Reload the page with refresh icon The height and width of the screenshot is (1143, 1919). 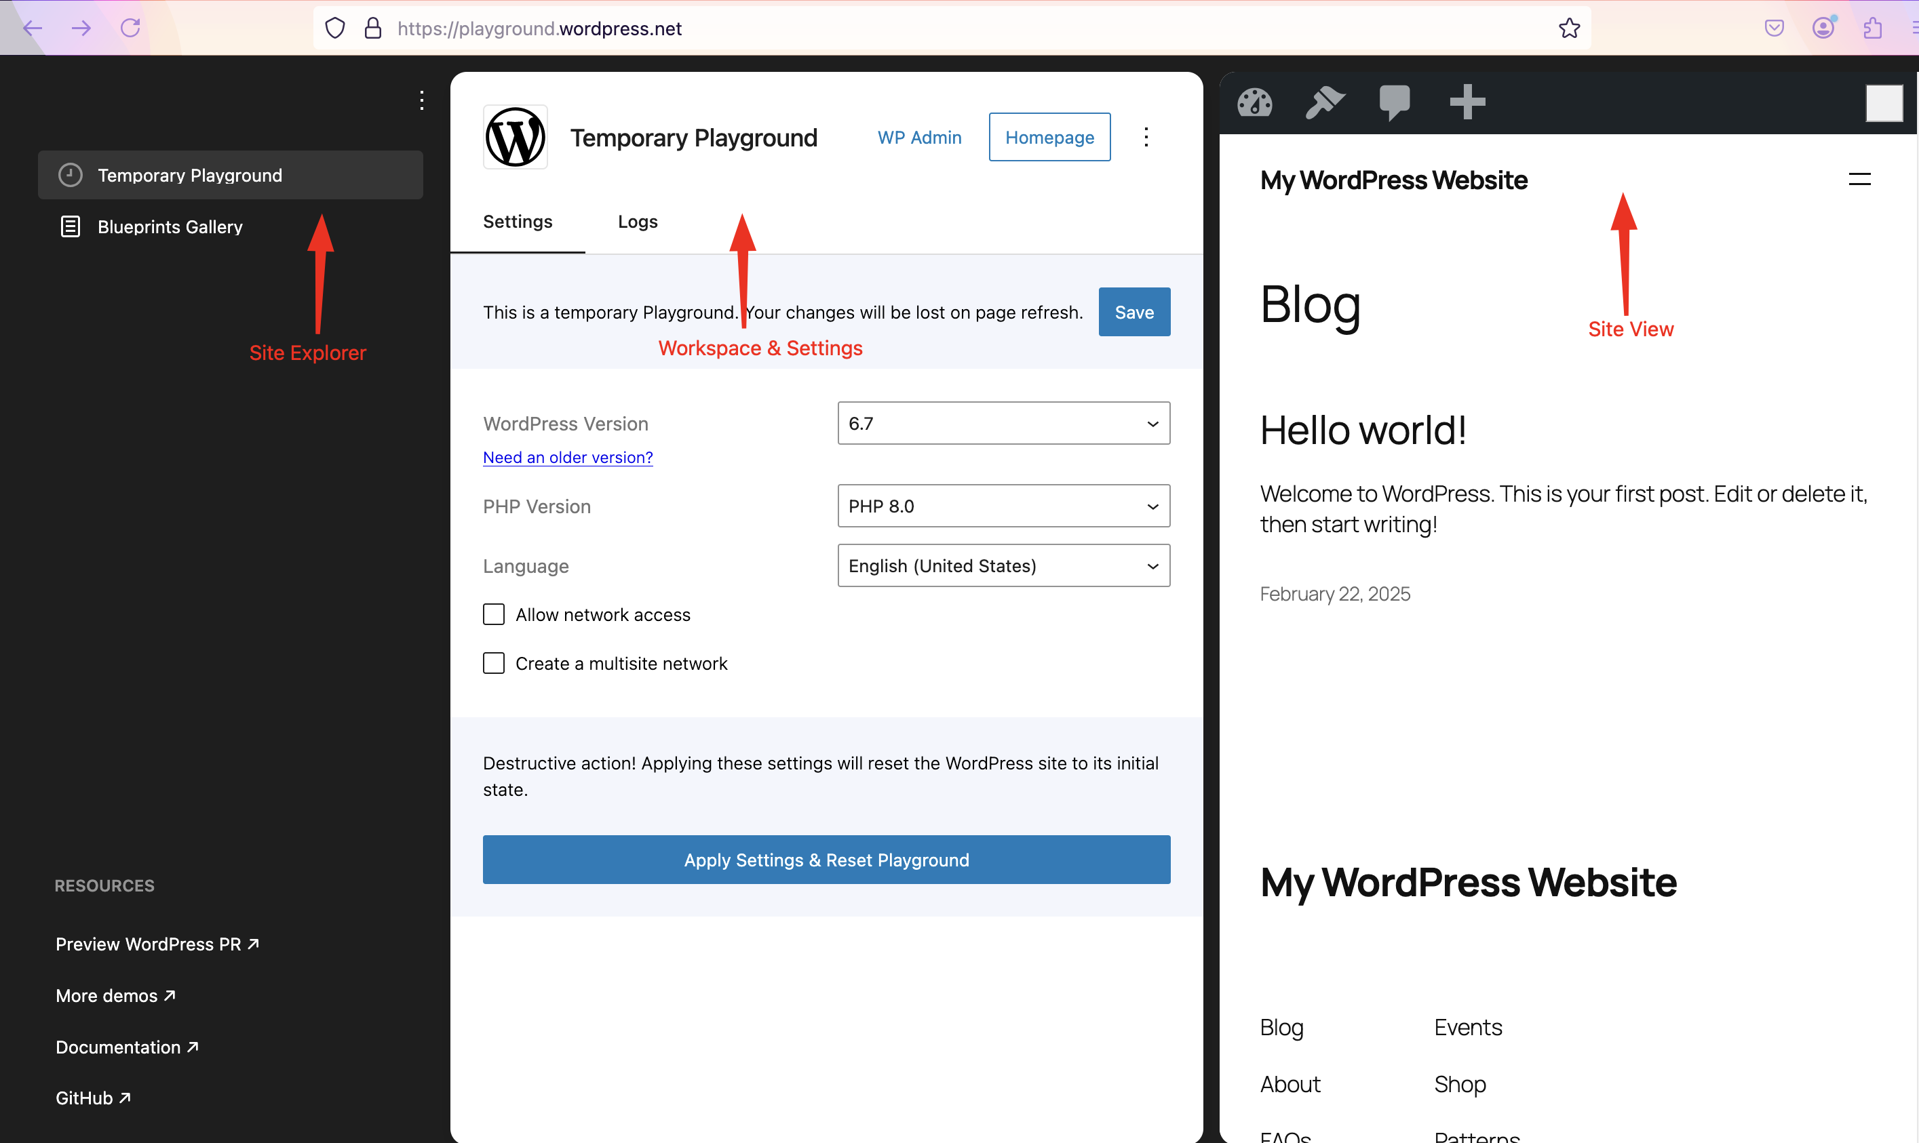[130, 28]
